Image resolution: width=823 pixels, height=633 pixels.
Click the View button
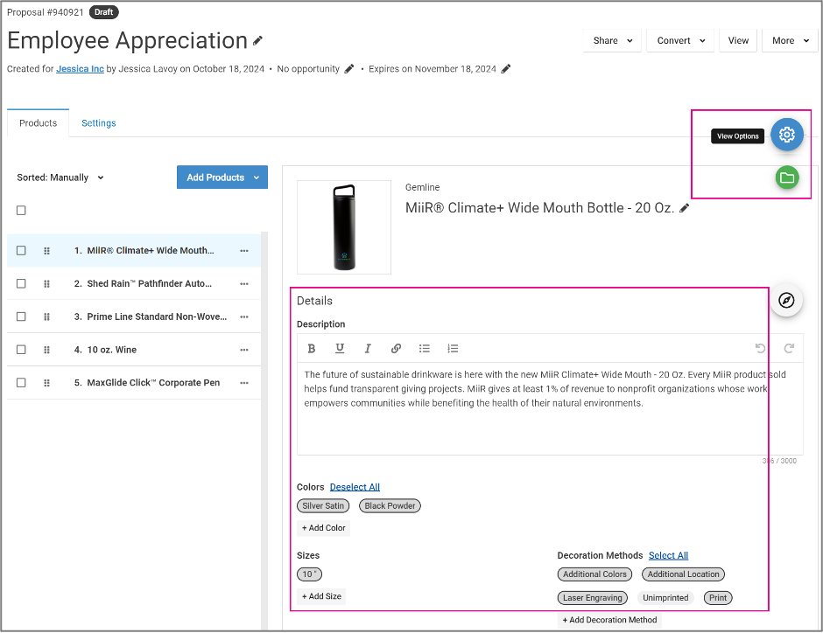[738, 40]
